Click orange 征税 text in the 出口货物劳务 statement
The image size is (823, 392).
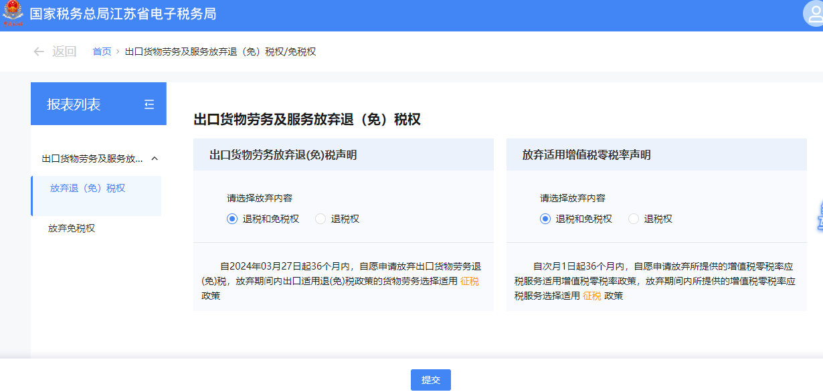tap(470, 281)
